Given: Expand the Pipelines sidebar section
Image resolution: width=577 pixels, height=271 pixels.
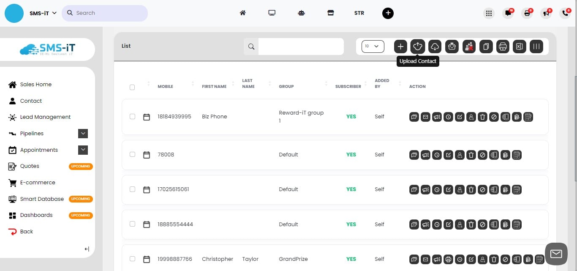Looking at the screenshot, I should point(83,133).
